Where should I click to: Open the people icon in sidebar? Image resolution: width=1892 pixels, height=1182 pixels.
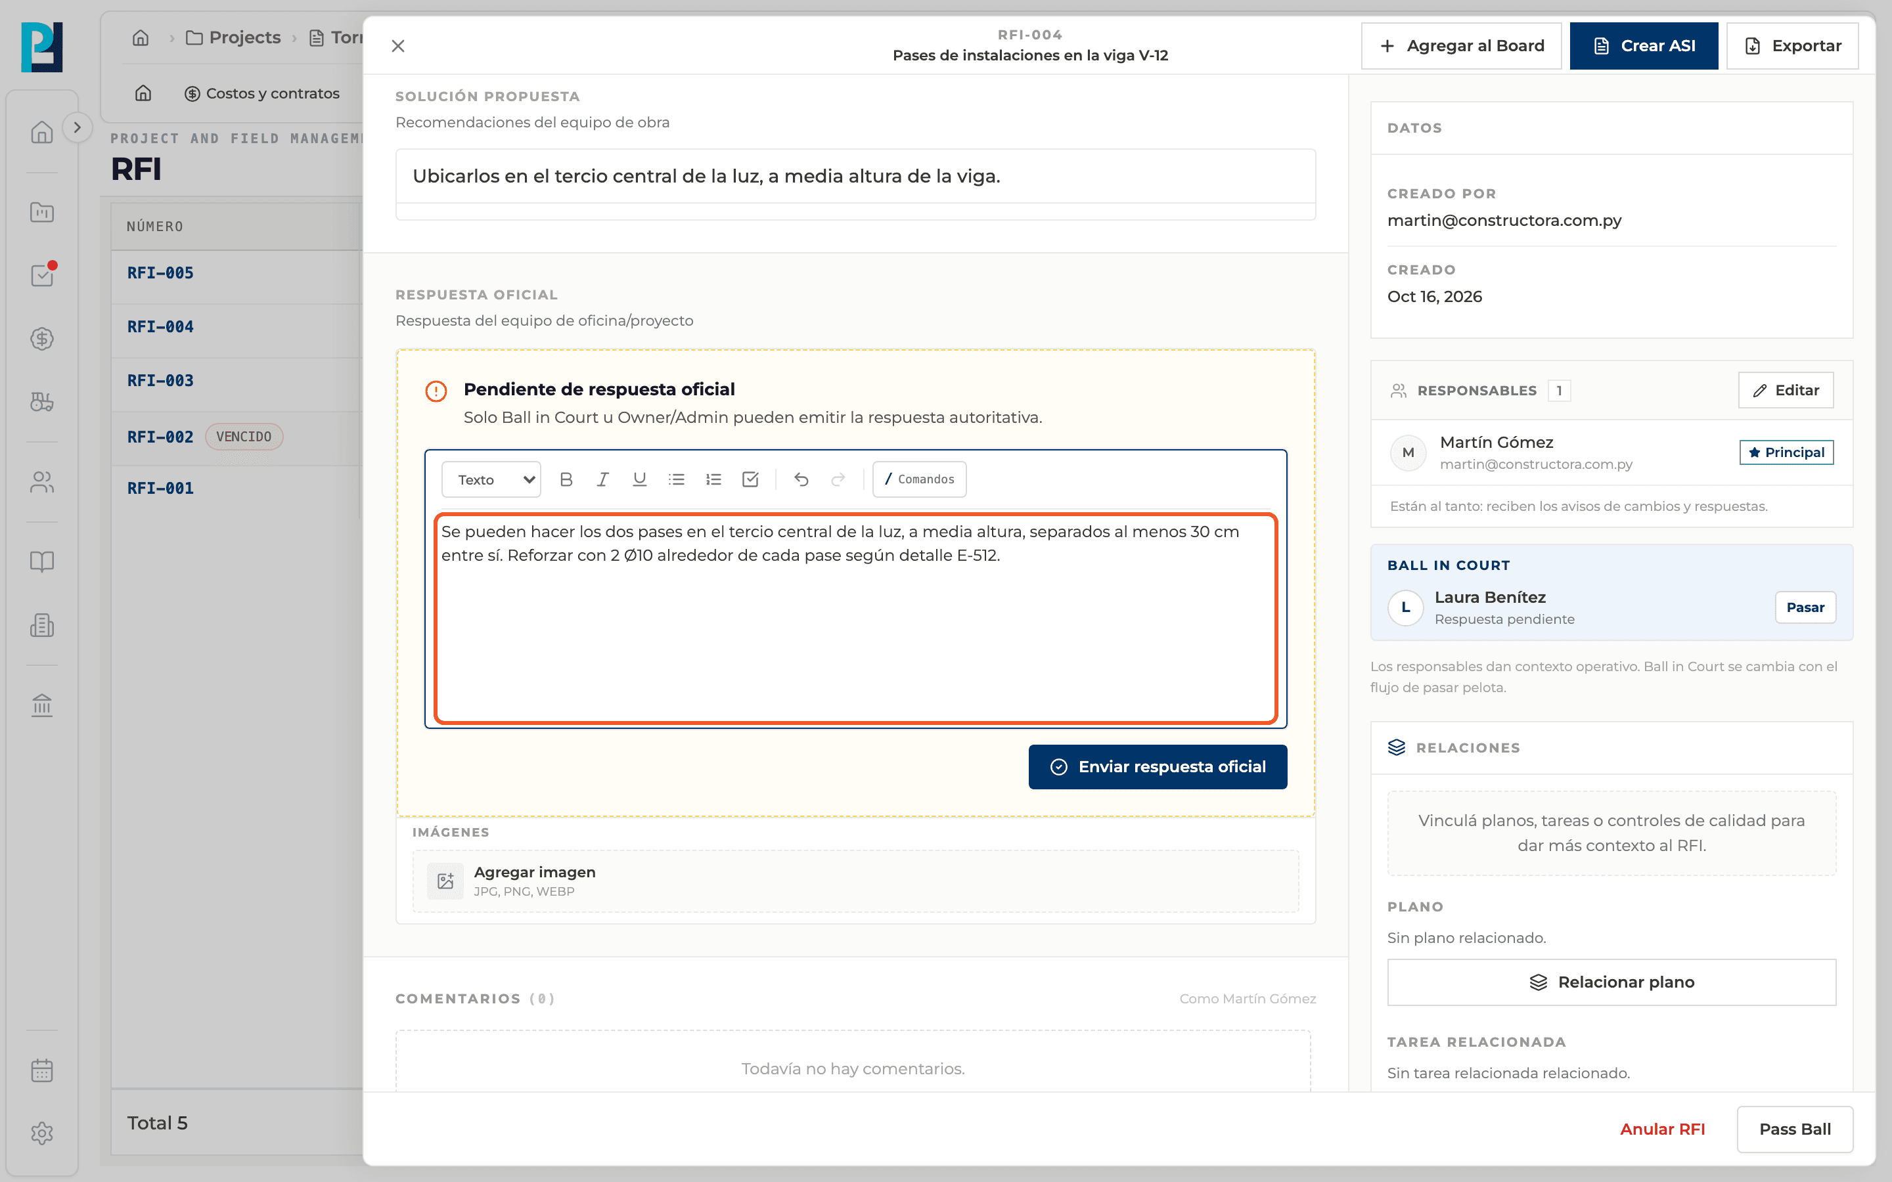[42, 483]
